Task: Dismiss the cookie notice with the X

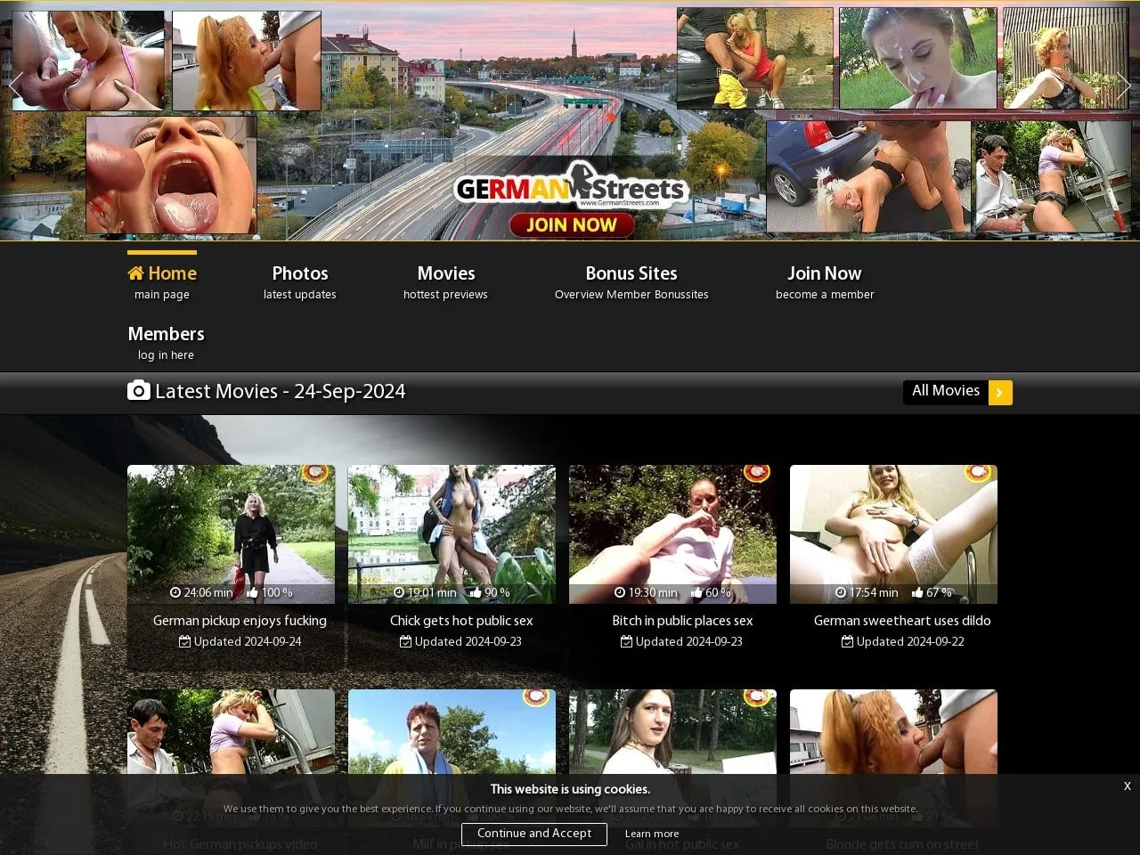Action: (1127, 786)
